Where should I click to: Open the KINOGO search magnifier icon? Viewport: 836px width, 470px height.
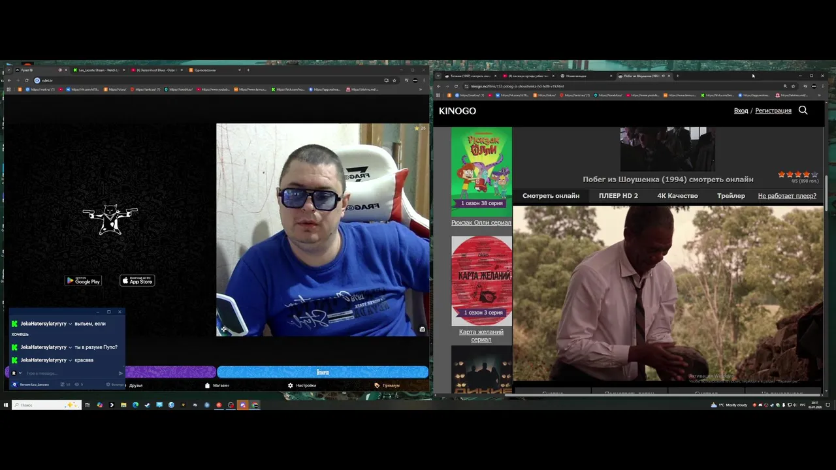pos(803,110)
